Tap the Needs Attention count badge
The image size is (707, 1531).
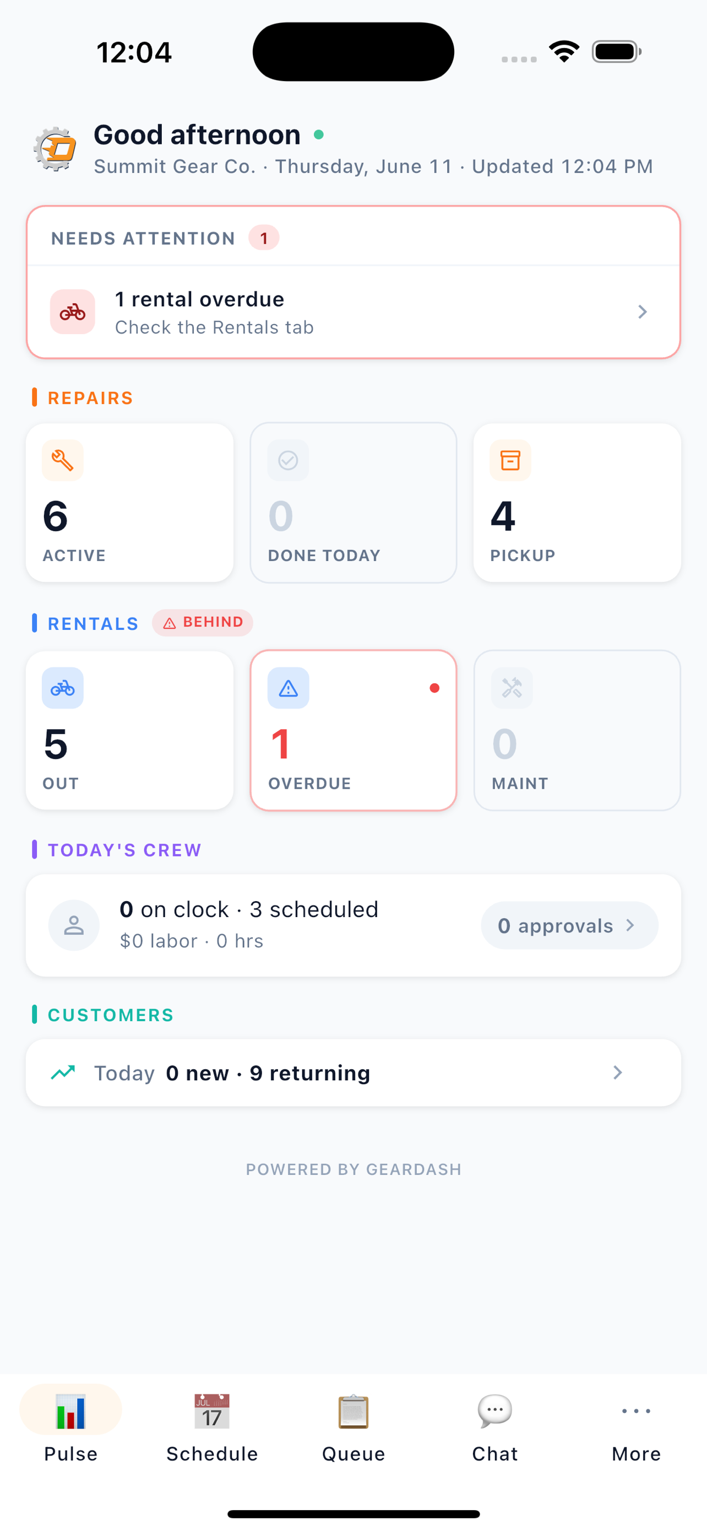tap(264, 238)
